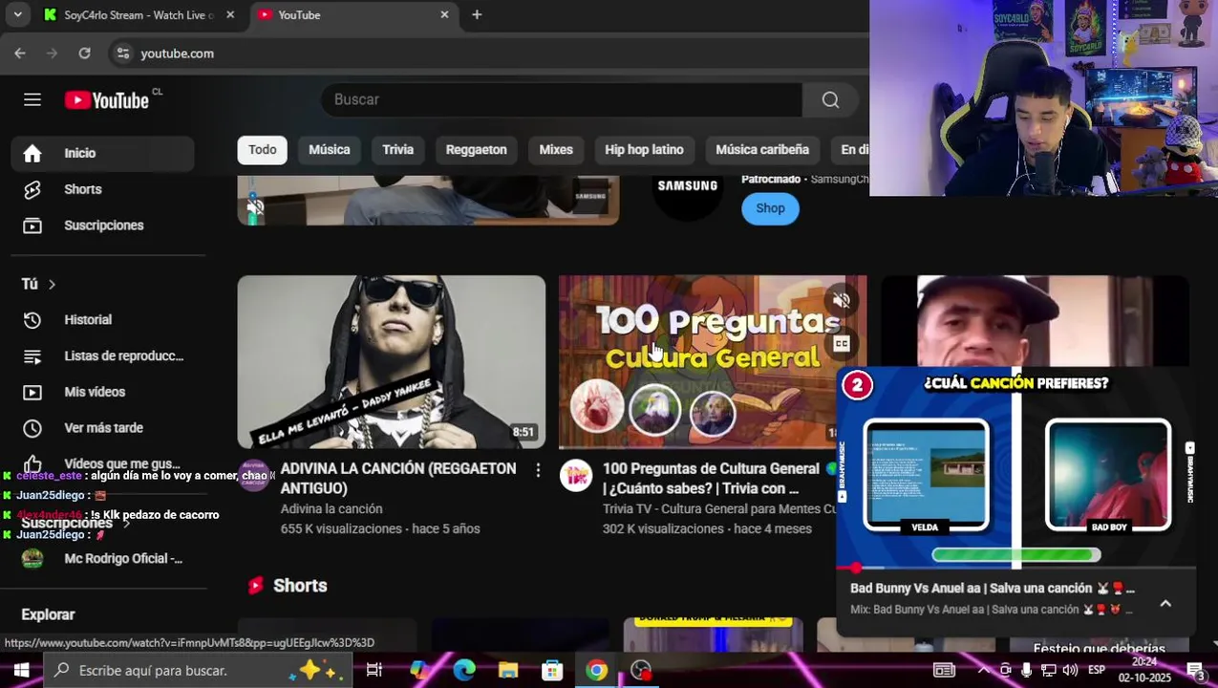Image resolution: width=1218 pixels, height=688 pixels.
Task: Open Trivia TV channel name link
Action: (718, 509)
